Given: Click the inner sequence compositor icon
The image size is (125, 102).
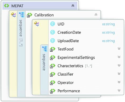Looking at the screenshot, I should click(x=45, y=49).
